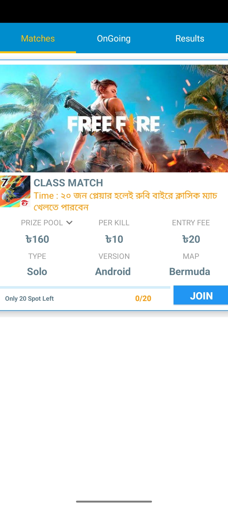Tap the 0/20 joined counter

coord(143,298)
